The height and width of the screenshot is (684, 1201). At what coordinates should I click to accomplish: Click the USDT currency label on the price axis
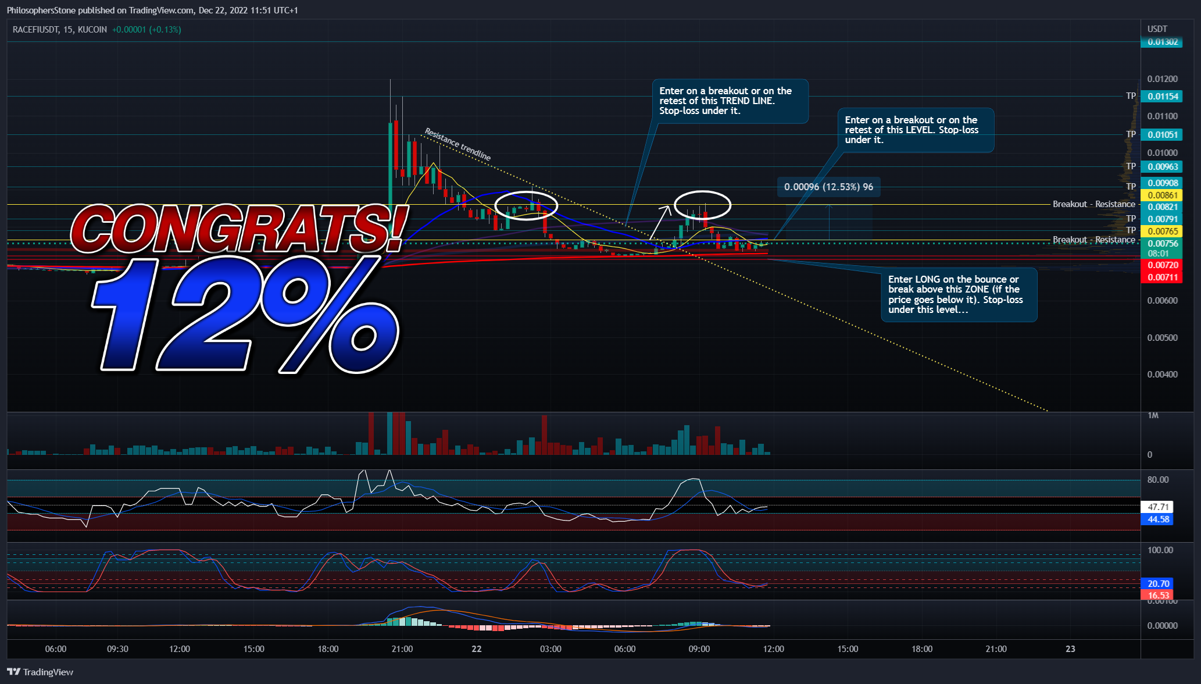pyautogui.click(x=1157, y=29)
